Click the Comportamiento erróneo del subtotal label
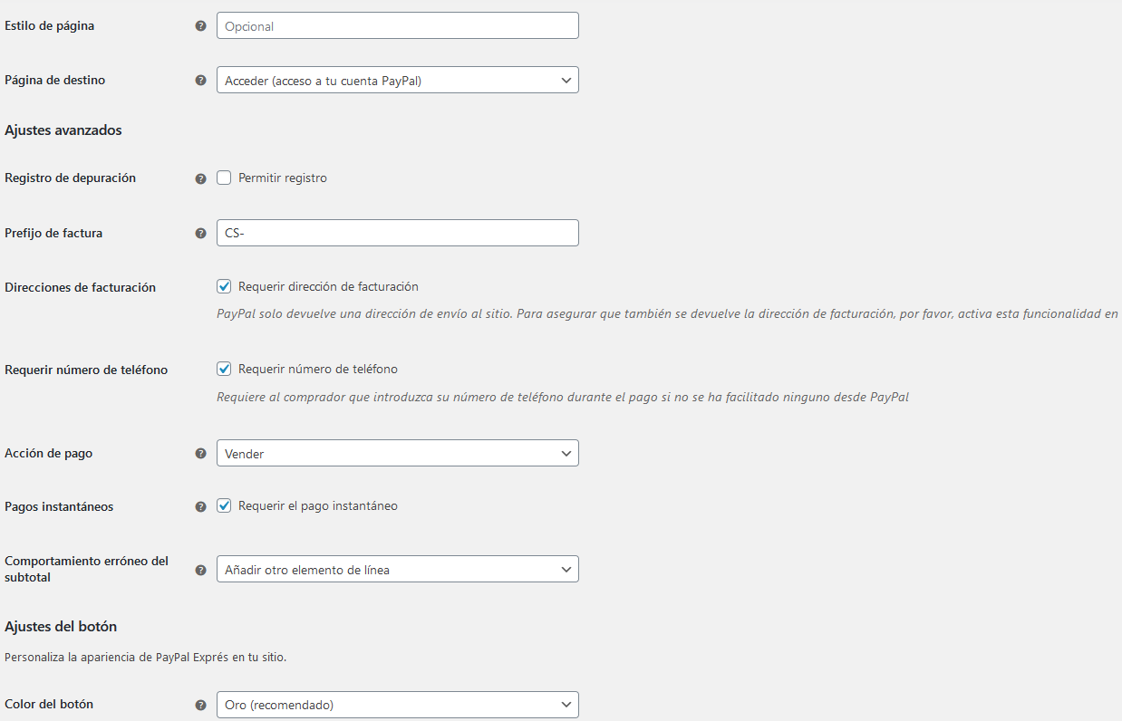This screenshot has width=1122, height=721. 87,569
